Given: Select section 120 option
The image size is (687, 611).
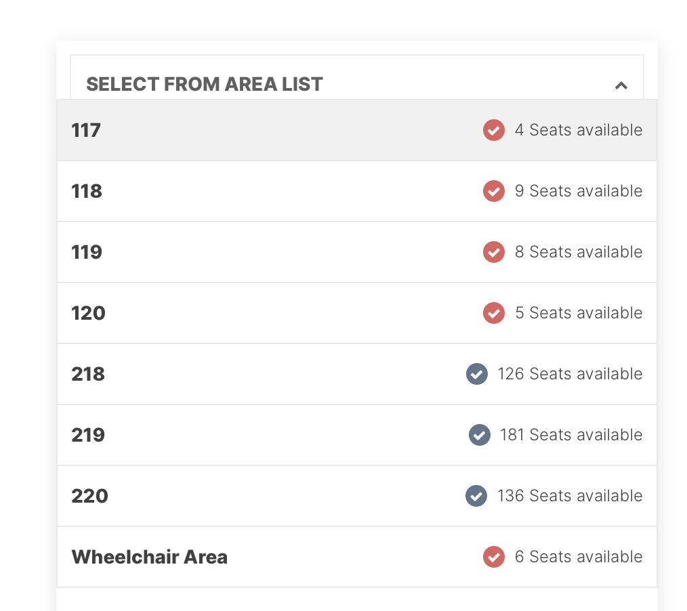Looking at the screenshot, I should tap(356, 313).
